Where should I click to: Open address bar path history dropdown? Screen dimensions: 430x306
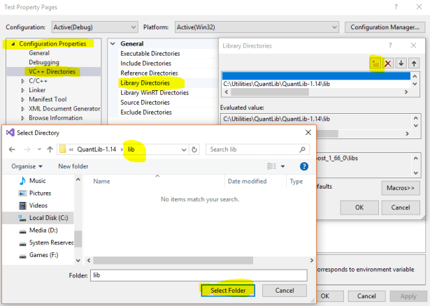coord(184,150)
